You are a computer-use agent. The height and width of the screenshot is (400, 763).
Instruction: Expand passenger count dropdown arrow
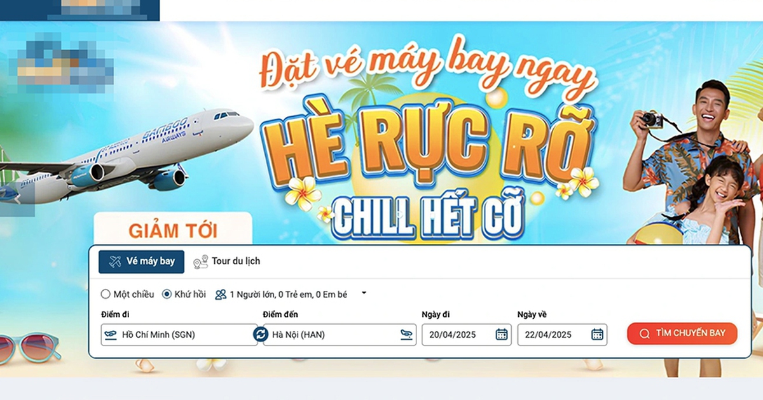click(364, 293)
